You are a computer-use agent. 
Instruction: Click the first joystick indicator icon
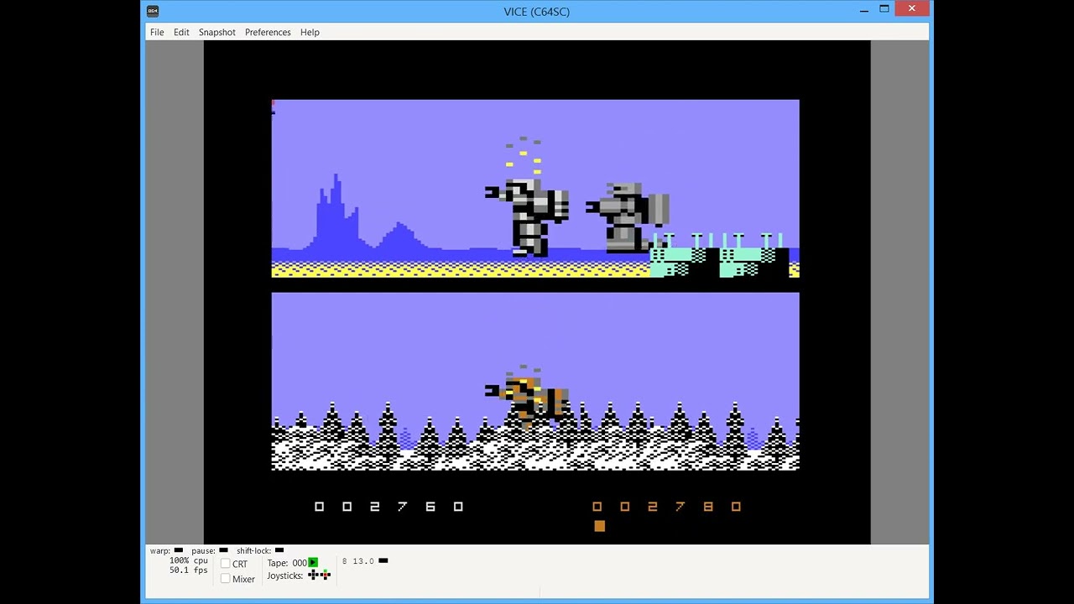[x=313, y=575]
